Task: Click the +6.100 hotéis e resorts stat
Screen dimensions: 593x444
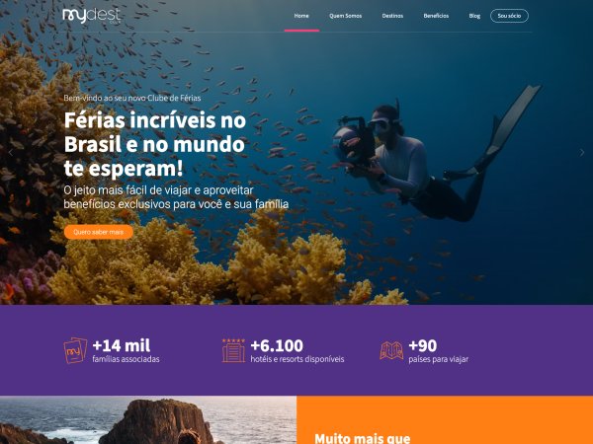Action: [297, 350]
